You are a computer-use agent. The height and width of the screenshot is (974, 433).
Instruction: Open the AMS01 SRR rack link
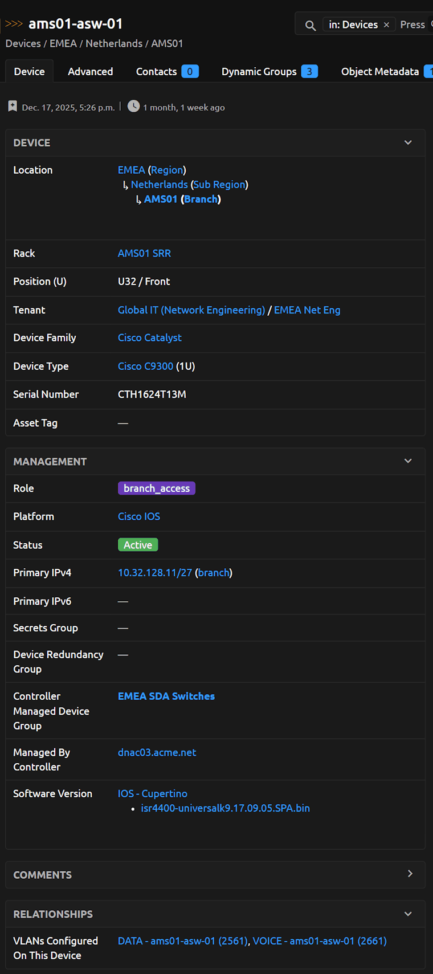tap(144, 253)
